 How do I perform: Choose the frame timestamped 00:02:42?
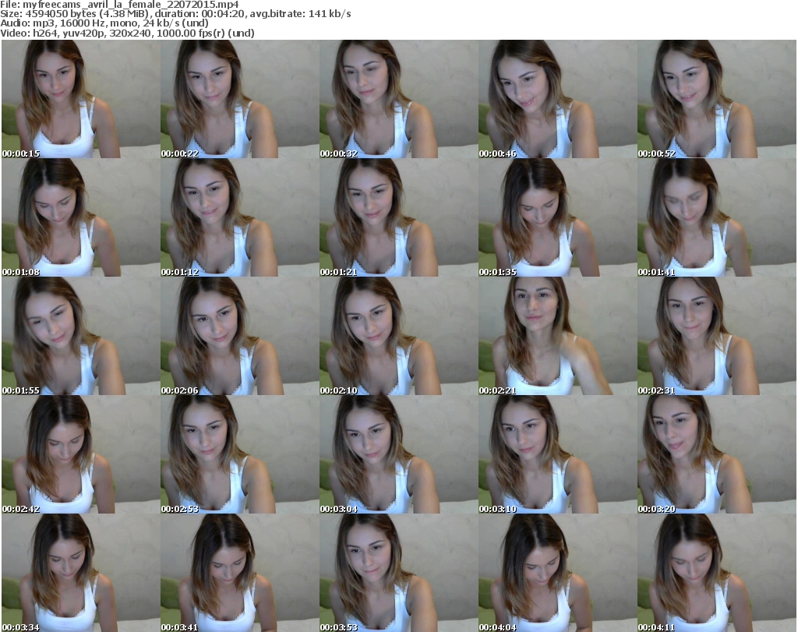(80, 454)
